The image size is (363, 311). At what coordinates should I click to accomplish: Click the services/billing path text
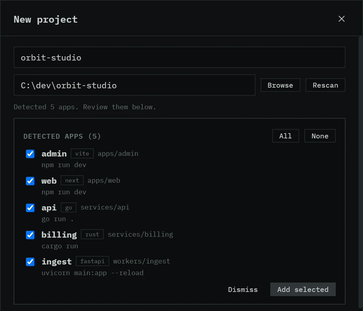[x=140, y=234]
